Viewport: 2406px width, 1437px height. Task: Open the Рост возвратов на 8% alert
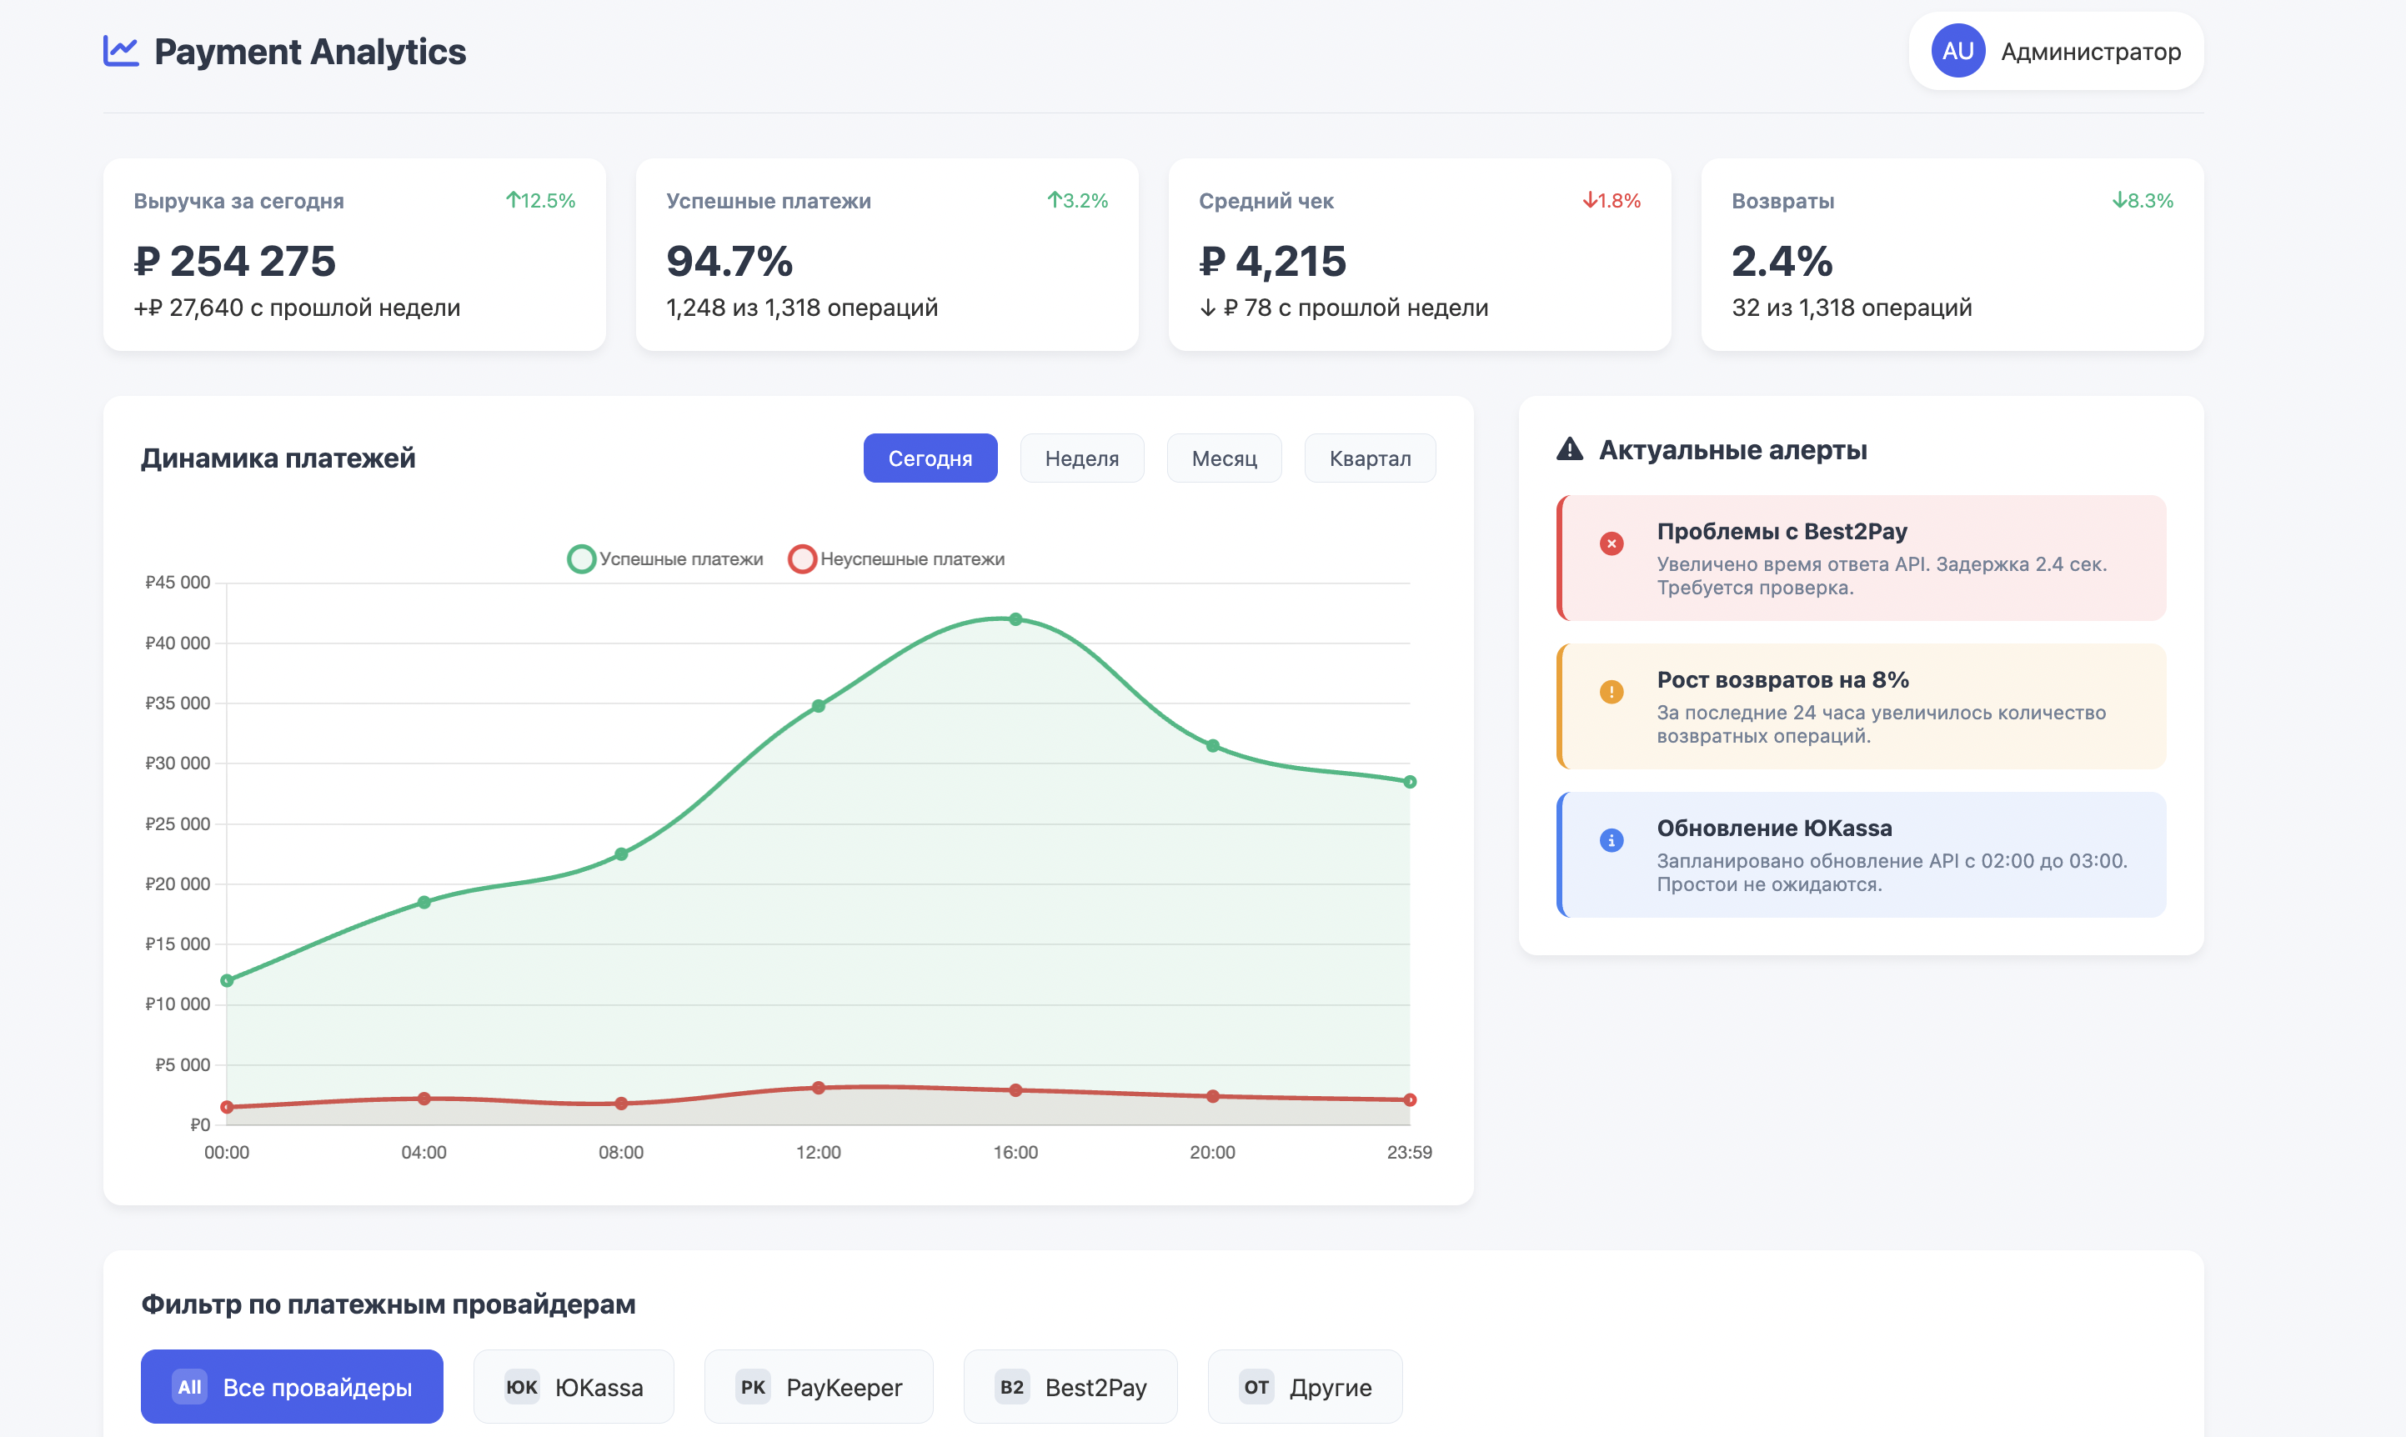(1861, 706)
